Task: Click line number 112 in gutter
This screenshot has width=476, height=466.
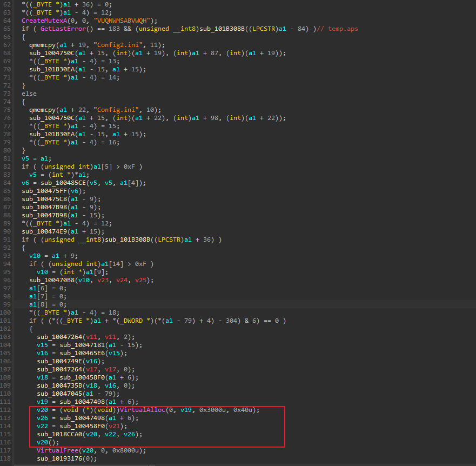Action: click(6, 410)
